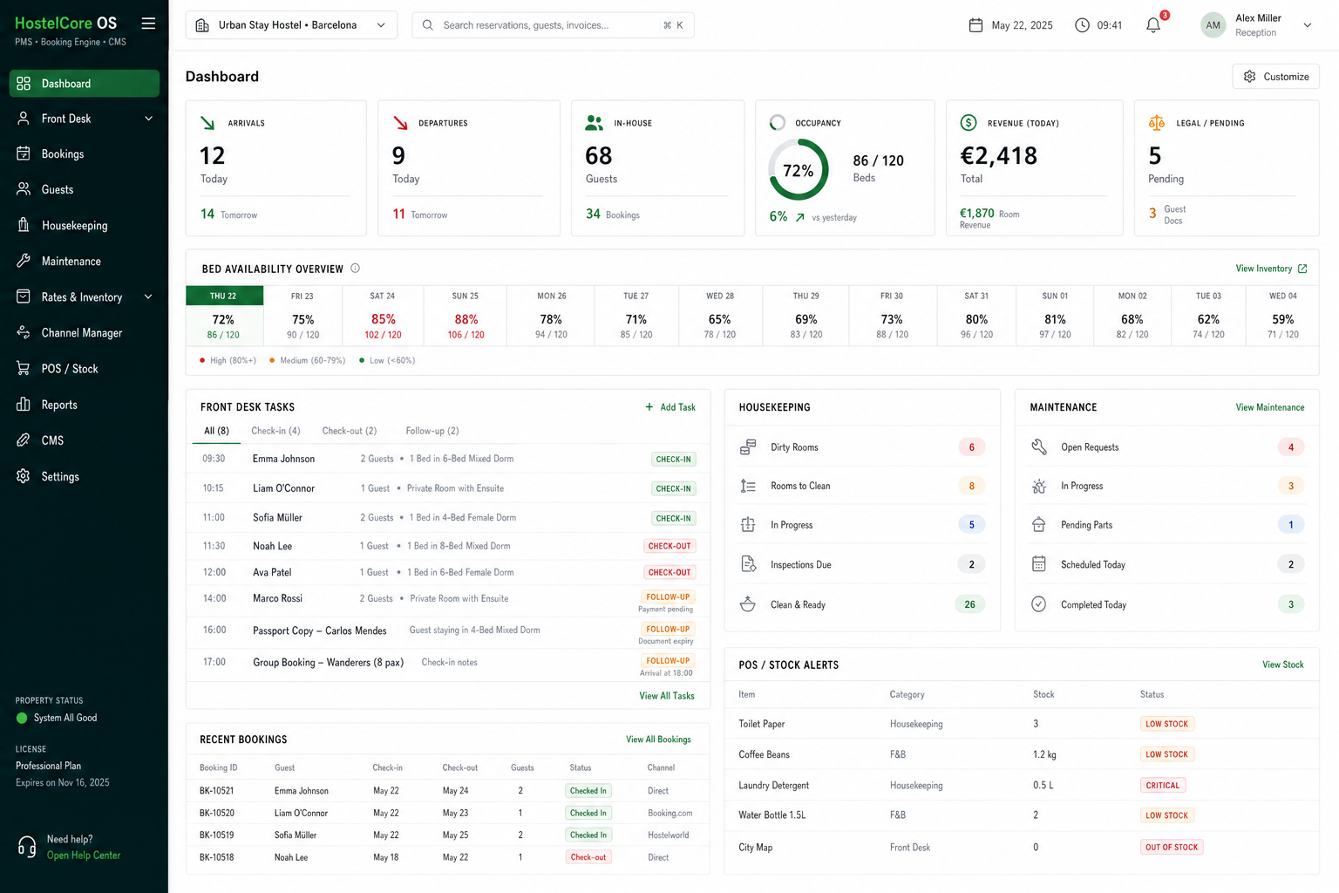Click booking ID BK-10519
Screen dimensions: 1339x893
[x=216, y=835]
